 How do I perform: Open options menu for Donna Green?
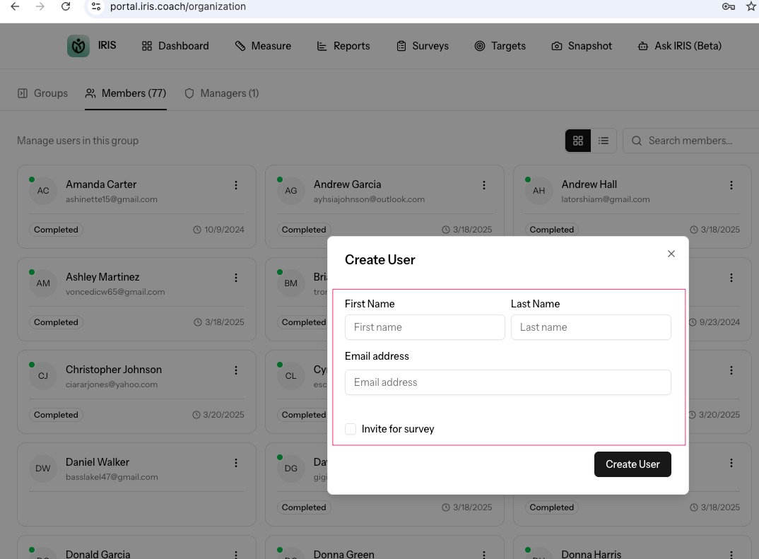(x=483, y=555)
